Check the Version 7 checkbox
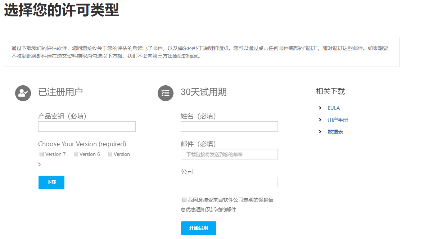Image resolution: width=433 pixels, height=239 pixels. [41, 154]
